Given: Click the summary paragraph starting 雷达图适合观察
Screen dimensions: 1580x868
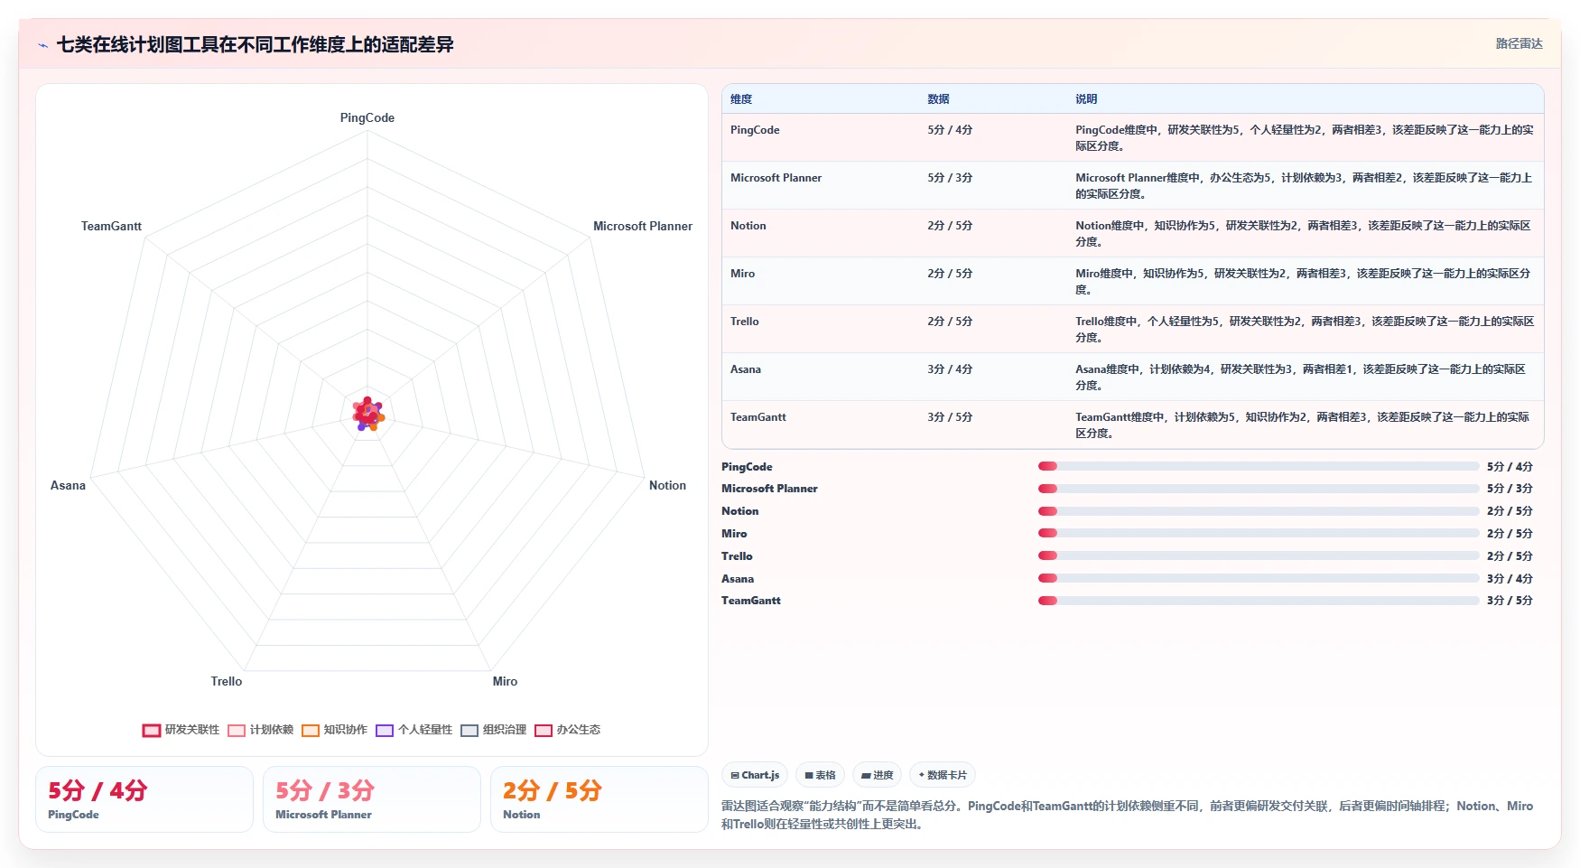Looking at the screenshot, I should 1128,815.
